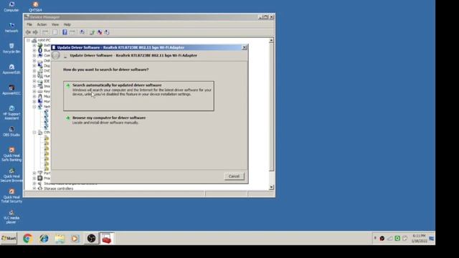
Task: Select the Quick Heal Secure Browser icon
Action: pyautogui.click(x=11, y=175)
